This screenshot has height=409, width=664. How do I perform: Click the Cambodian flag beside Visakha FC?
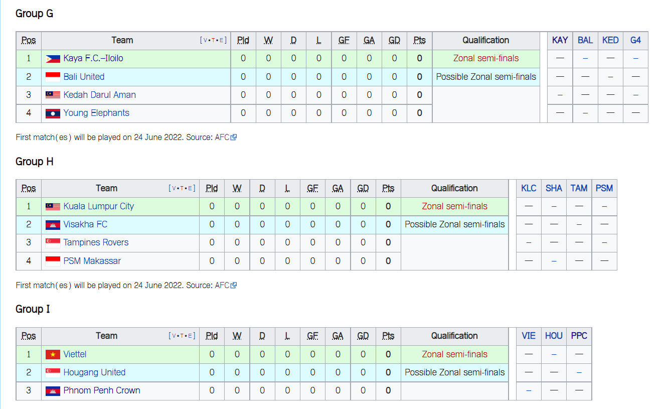coord(53,224)
